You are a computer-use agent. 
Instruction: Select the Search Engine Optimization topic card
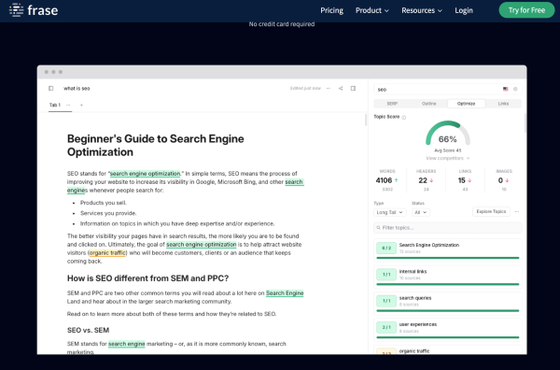(x=448, y=249)
